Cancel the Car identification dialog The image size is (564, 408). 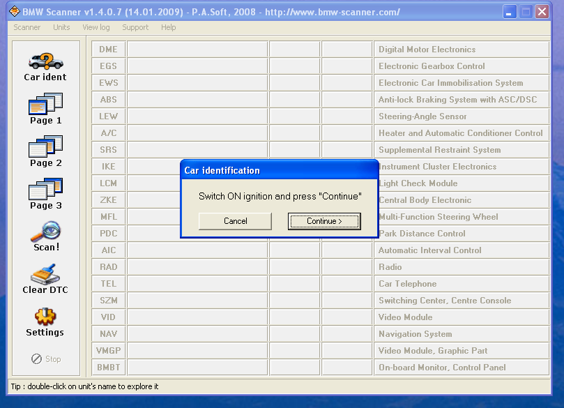point(235,221)
